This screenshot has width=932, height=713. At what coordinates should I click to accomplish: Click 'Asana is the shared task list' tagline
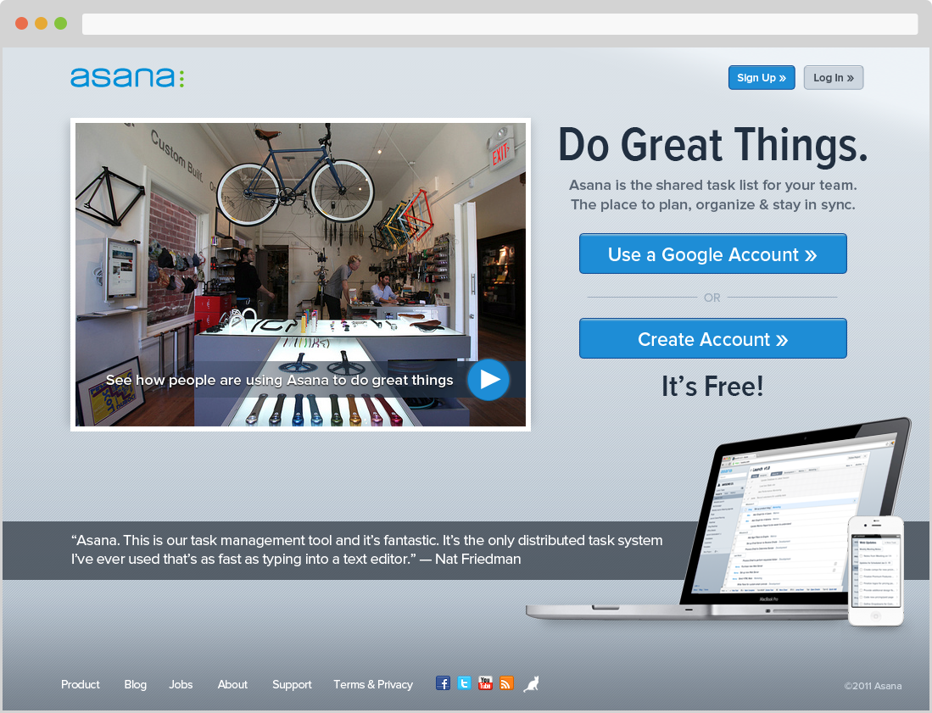(x=712, y=194)
